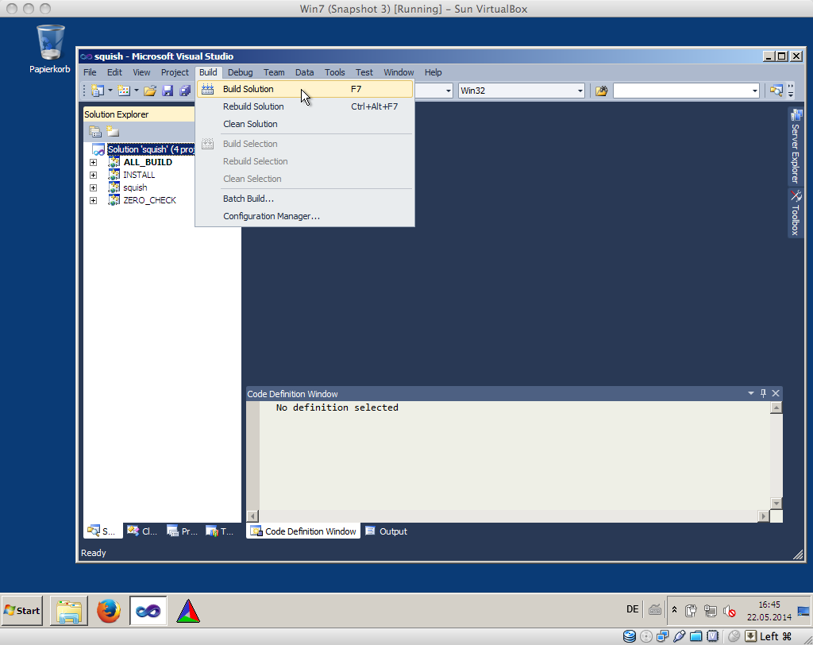Viewport: 813px width, 645px height.
Task: Open the New Project icon dropdown arrow
Action: click(110, 91)
